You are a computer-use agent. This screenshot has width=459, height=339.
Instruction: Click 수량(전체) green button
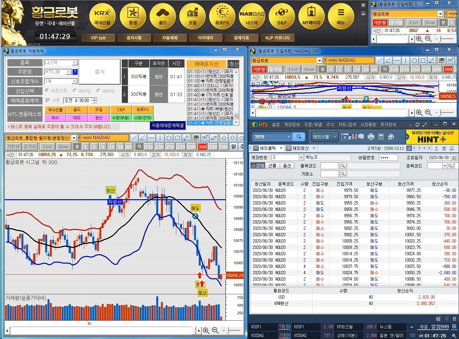[143, 118]
